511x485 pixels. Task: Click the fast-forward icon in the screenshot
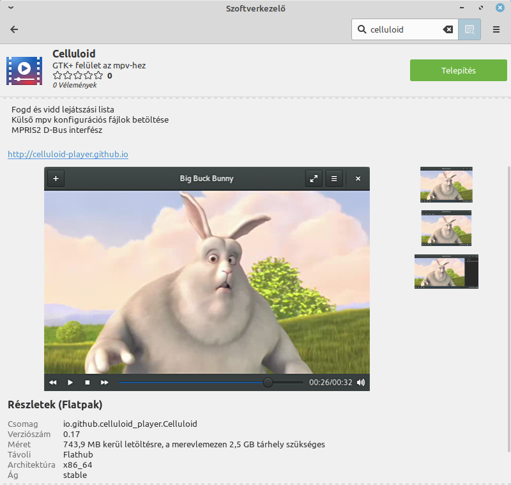pyautogui.click(x=104, y=382)
